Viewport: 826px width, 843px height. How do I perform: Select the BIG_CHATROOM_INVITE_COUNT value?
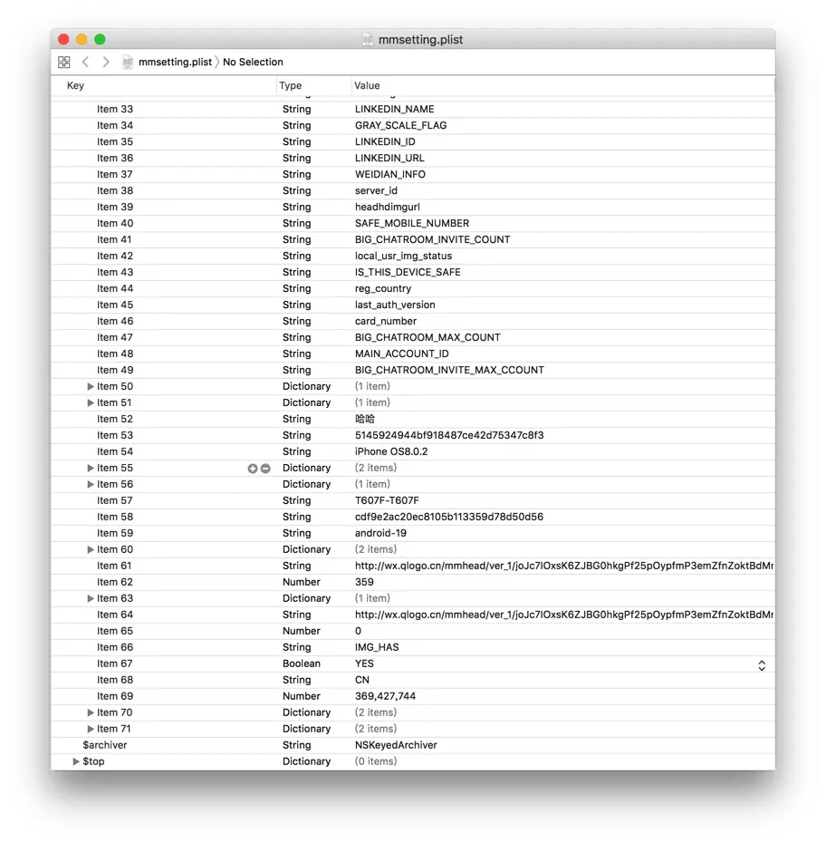click(432, 240)
